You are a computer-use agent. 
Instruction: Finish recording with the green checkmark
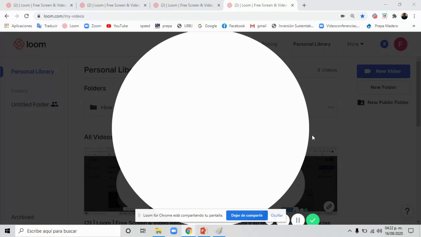312,220
